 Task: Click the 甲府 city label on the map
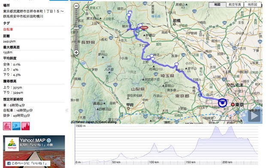tap(130, 105)
